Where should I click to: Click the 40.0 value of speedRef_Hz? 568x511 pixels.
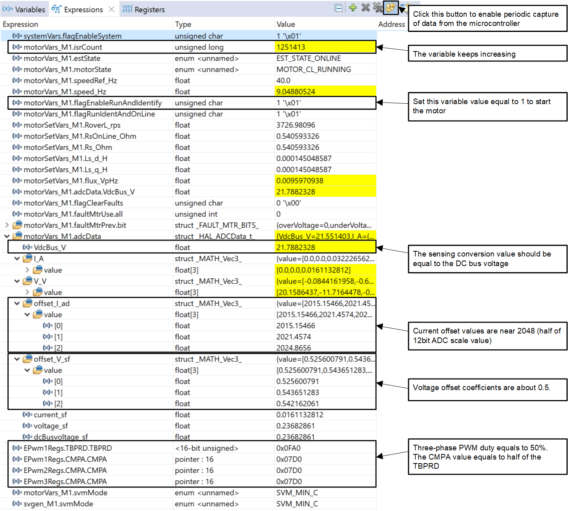[283, 81]
